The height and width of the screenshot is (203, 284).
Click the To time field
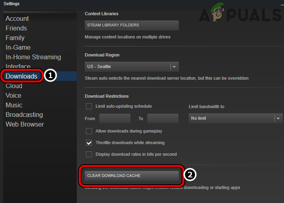pos(163,119)
